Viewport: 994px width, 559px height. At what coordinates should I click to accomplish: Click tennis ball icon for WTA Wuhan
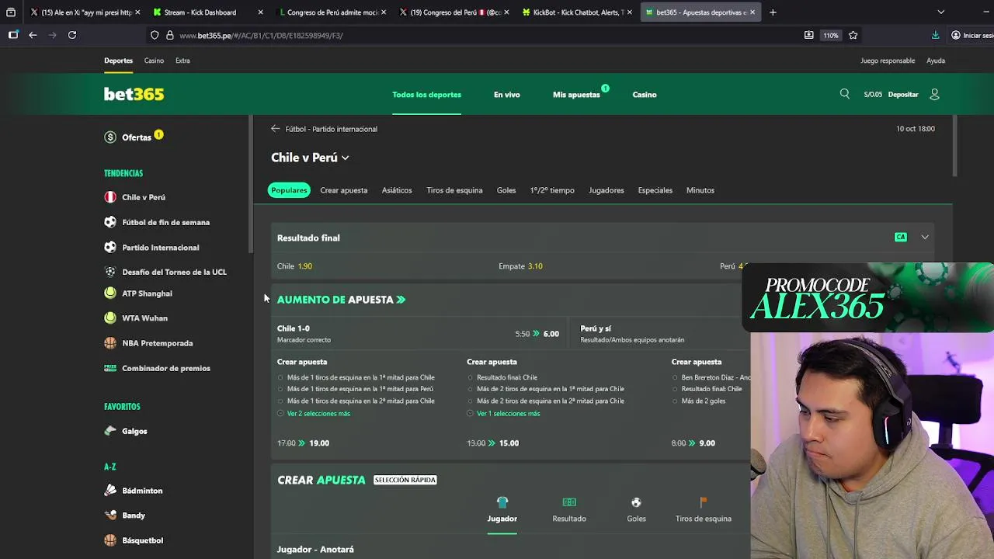click(110, 318)
